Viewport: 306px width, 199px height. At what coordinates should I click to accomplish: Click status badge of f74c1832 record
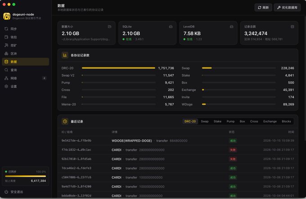[x=233, y=150]
